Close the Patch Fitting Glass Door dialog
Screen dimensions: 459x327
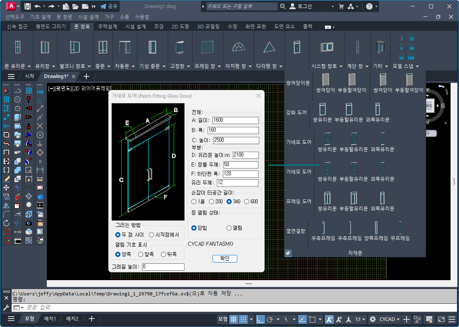tap(259, 96)
